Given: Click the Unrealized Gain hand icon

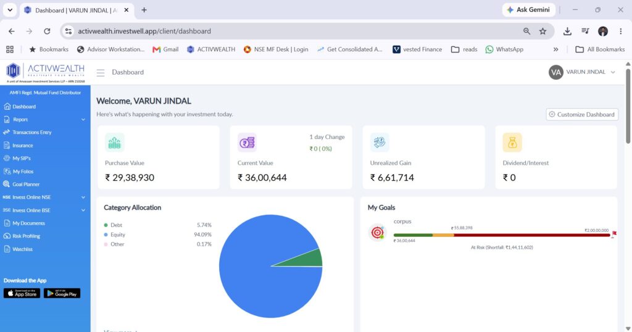Looking at the screenshot, I should [x=380, y=142].
